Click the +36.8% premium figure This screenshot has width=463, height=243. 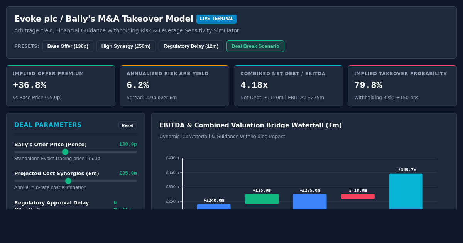click(29, 85)
